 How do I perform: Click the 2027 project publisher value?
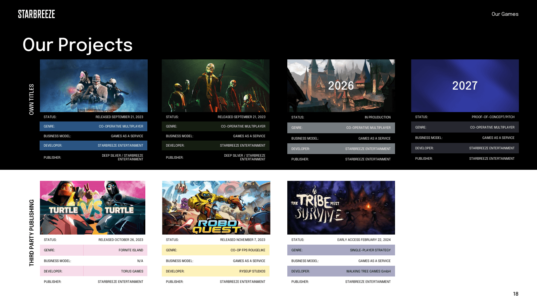click(492, 159)
